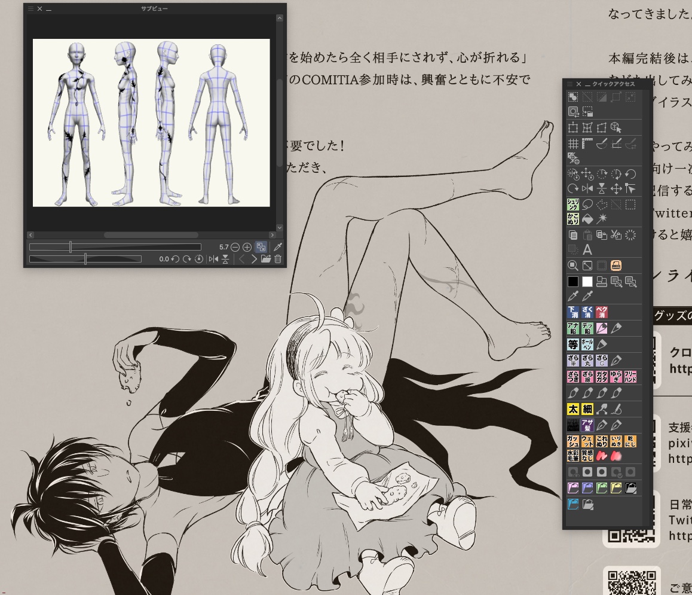692x595 pixels.
Task: Toggle fit-to-panel in Sub View
Action: coord(261,247)
